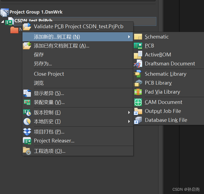Add a new PCB document

169,46
